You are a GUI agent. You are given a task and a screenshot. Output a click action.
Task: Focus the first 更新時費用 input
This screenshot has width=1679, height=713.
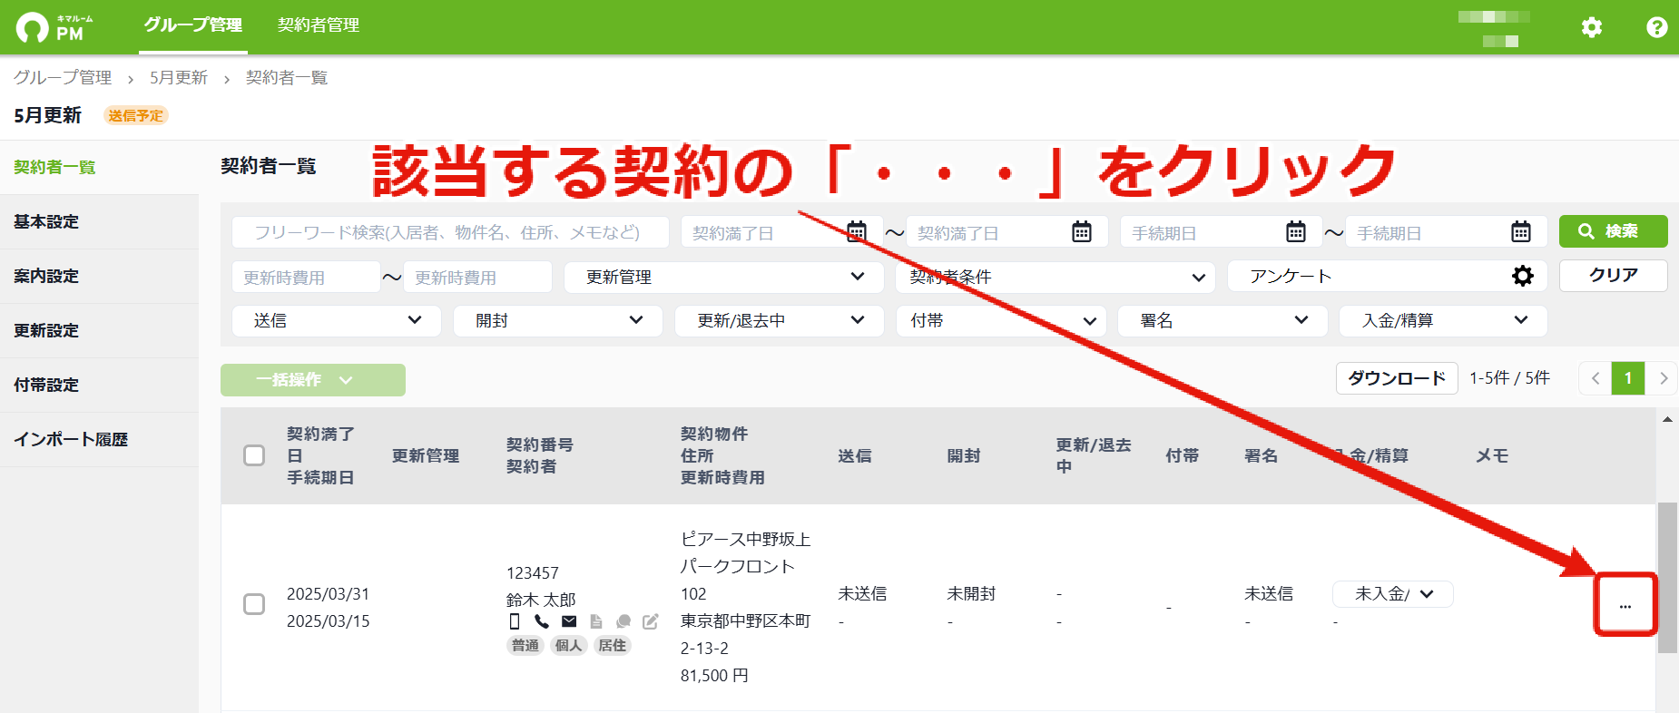pos(306,277)
